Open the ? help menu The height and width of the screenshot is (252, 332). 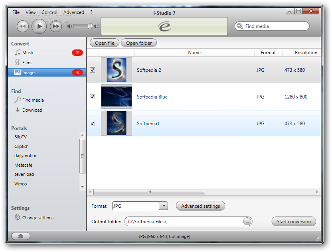(91, 12)
